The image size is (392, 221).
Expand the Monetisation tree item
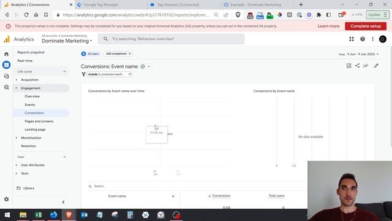click(x=17, y=138)
